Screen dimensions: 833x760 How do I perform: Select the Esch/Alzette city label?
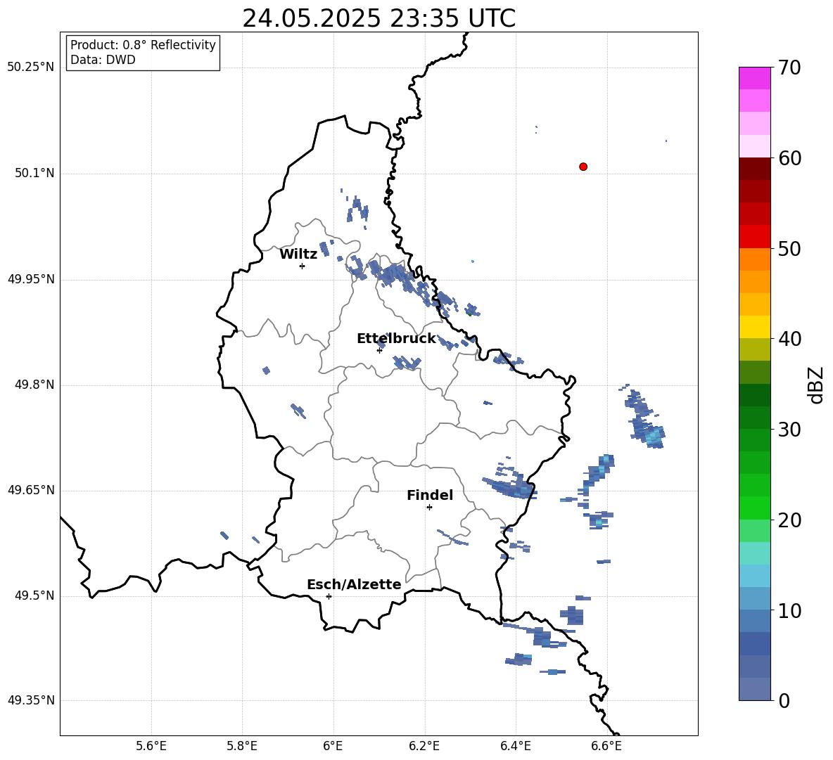click(x=354, y=584)
